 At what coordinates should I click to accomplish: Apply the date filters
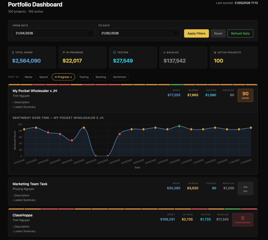pyautogui.click(x=196, y=34)
